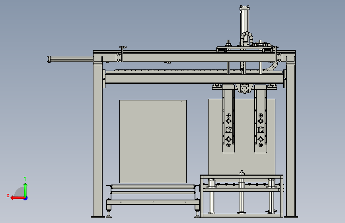
Task: Select the bearing housing between the gripper arms
Action: pos(244,88)
